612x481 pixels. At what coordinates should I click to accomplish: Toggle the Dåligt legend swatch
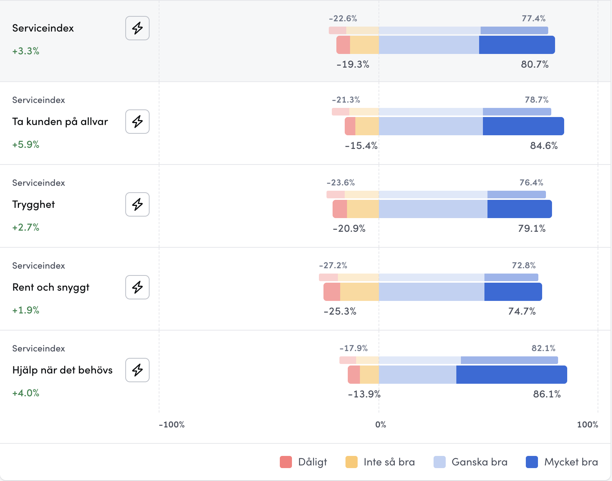[285, 462]
